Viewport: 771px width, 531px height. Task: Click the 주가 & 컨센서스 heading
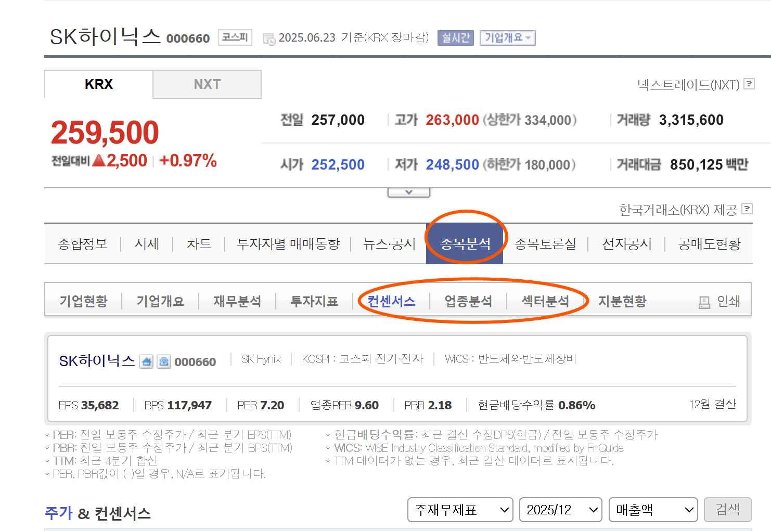click(98, 513)
